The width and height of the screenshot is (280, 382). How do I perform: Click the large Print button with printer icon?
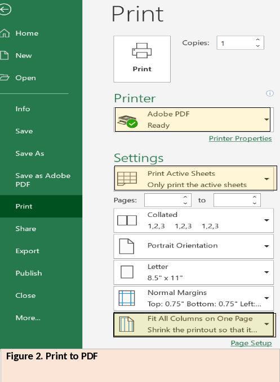(x=142, y=59)
